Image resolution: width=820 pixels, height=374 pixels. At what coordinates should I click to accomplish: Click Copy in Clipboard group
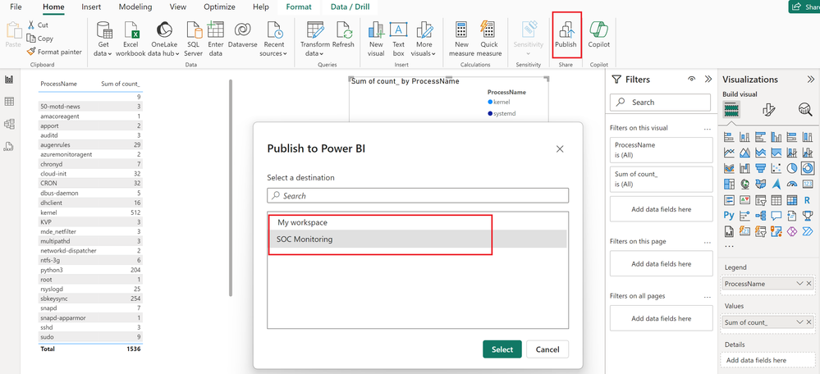click(x=39, y=38)
